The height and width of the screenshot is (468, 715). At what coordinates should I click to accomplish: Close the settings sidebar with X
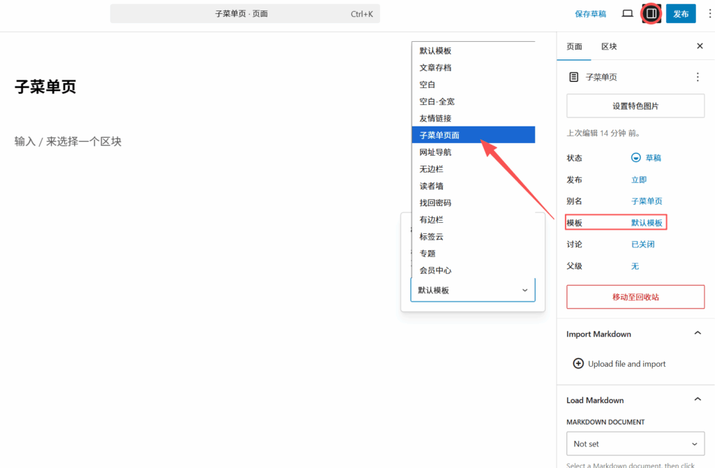point(700,46)
